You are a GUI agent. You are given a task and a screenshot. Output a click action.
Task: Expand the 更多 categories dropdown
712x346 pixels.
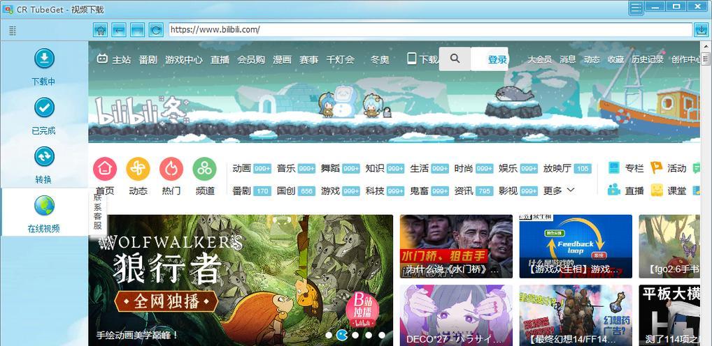click(559, 190)
